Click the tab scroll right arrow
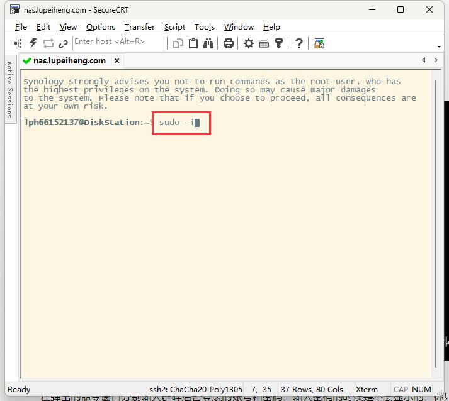Viewport: 449px width, 401px height. 436,60
